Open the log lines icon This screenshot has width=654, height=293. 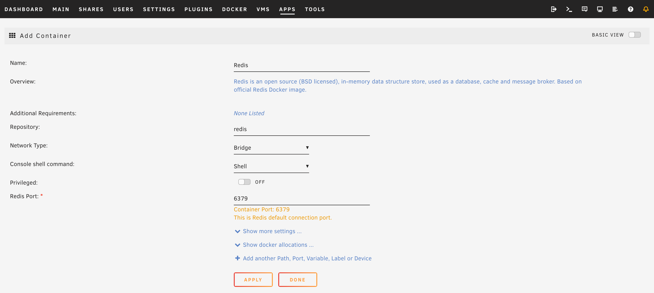point(615,9)
